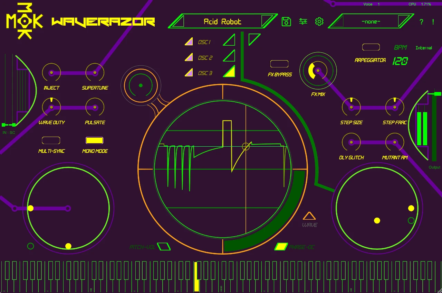The image size is (442, 293).
Task: Toggle the ARPEGGIATOR switch
Action: click(x=371, y=47)
